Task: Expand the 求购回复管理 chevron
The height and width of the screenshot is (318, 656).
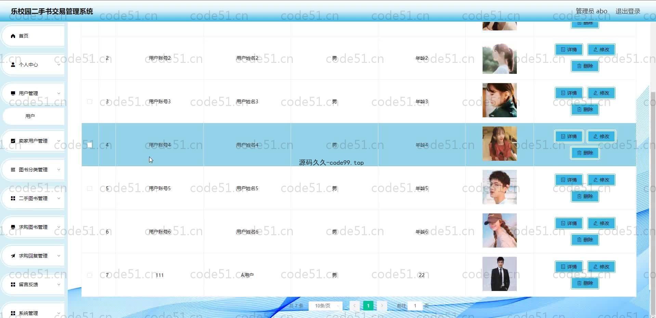Action: pos(58,256)
